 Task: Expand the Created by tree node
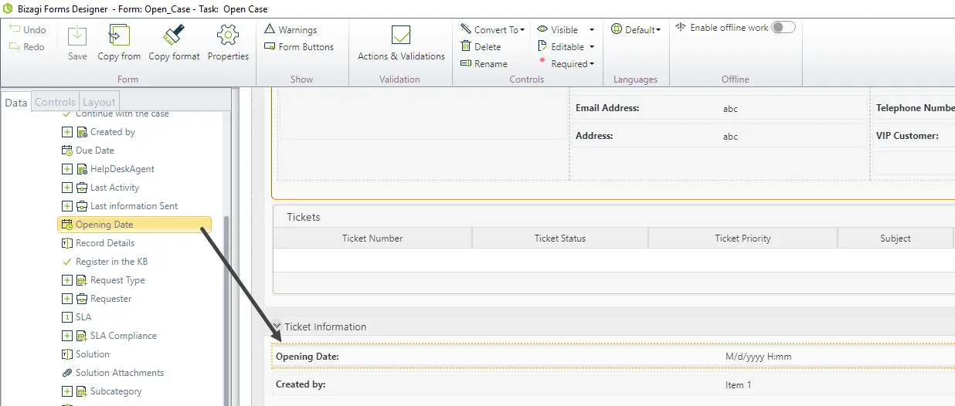pos(67,132)
